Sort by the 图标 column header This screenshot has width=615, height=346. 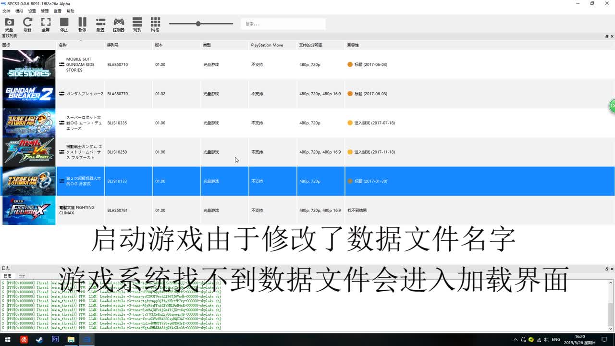click(28, 45)
